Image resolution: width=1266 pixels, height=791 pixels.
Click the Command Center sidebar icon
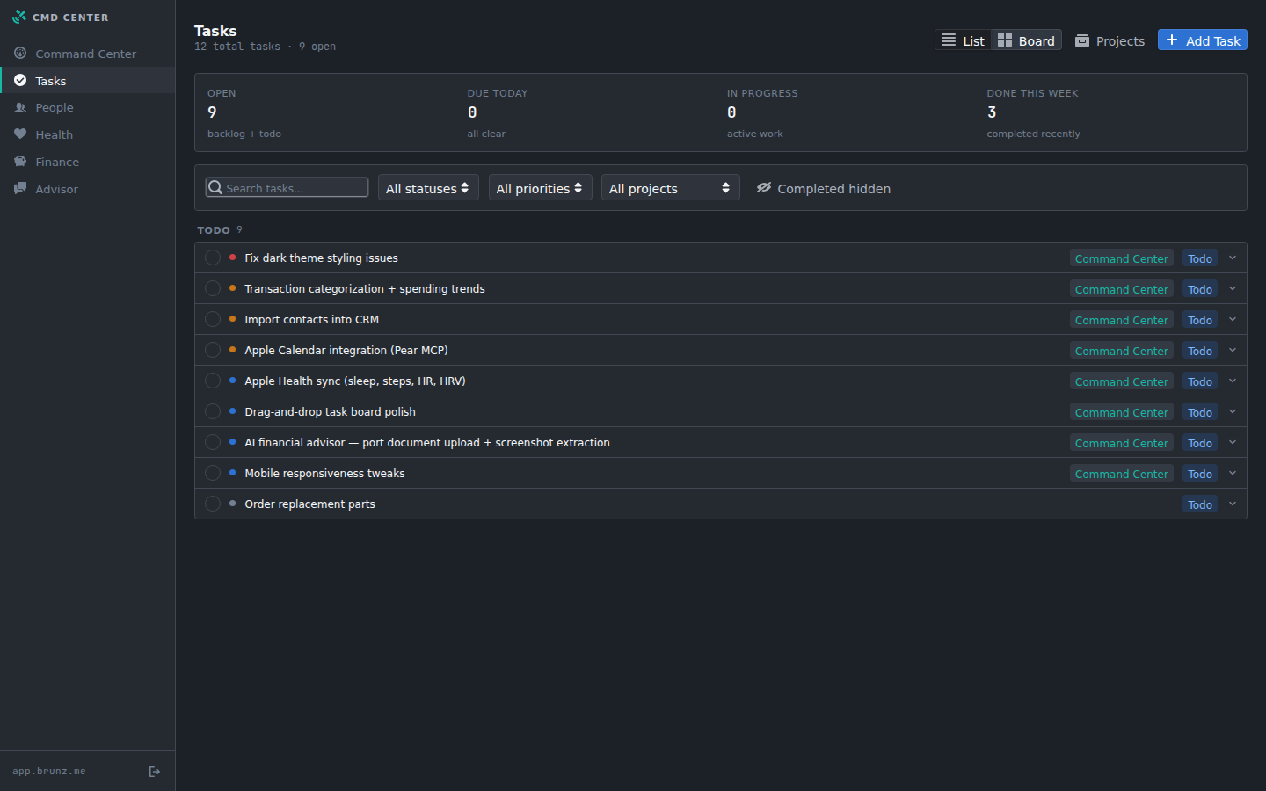pyautogui.click(x=20, y=54)
